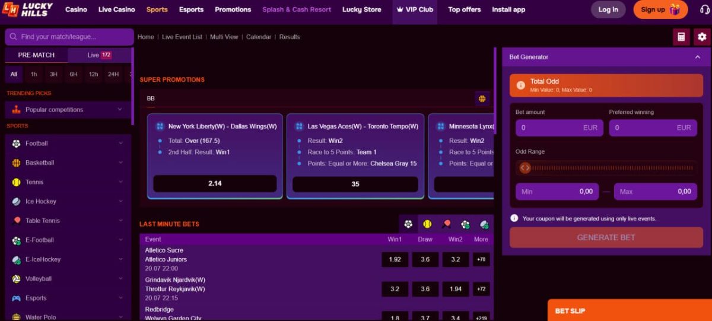Viewport: 712px width, 321px height.
Task: Focus the Min odd input field
Action: [x=557, y=192]
